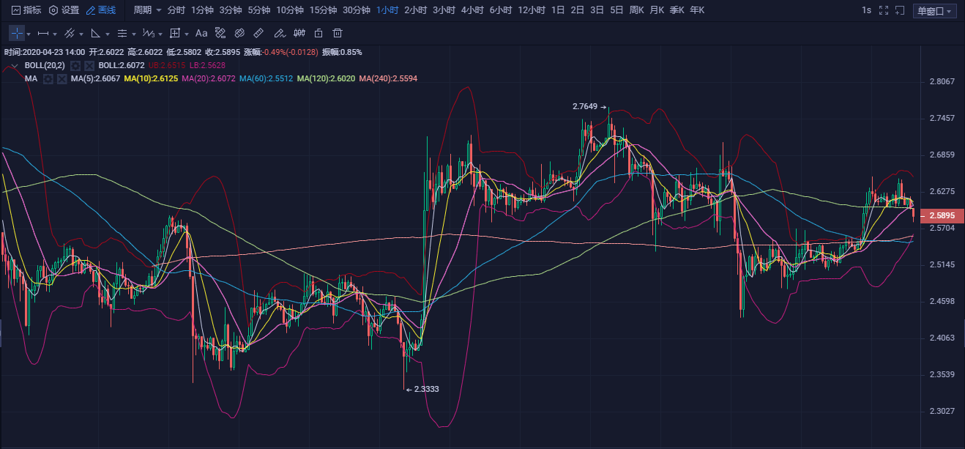Click the screenshot capture icon
Viewport: 965px width, 449px height.
pos(901,10)
